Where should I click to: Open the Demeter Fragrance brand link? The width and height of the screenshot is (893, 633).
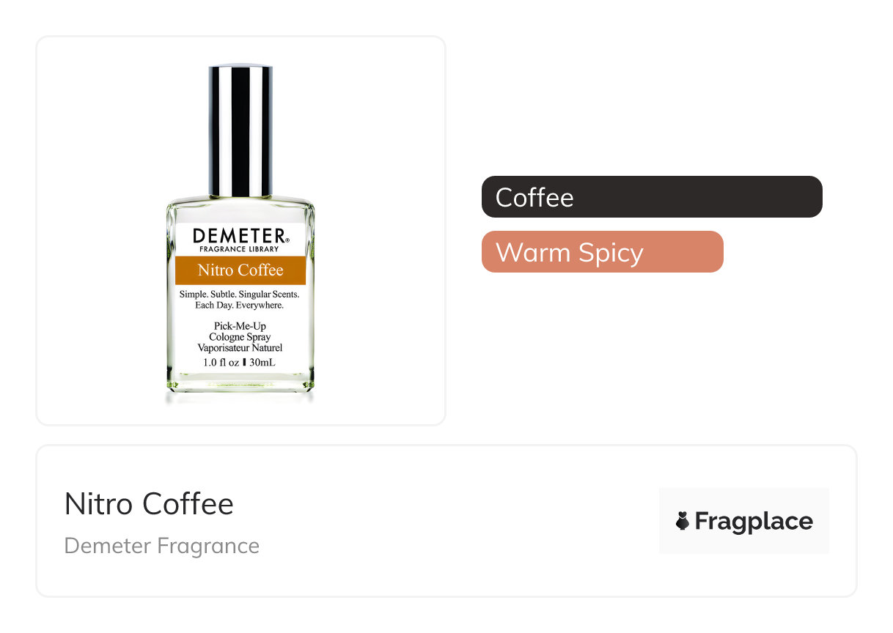pos(162,546)
